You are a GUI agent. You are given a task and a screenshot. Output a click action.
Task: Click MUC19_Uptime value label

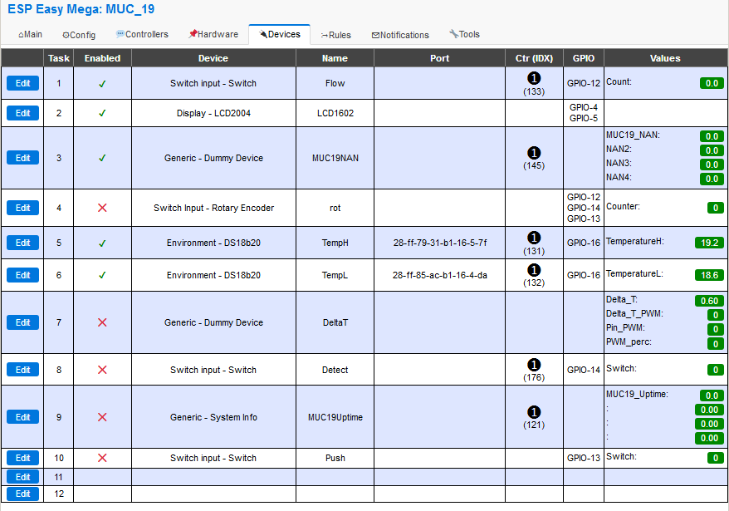coord(637,394)
